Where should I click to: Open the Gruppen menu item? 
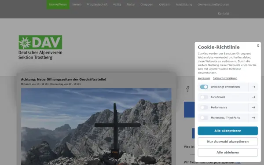click(x=147, y=4)
